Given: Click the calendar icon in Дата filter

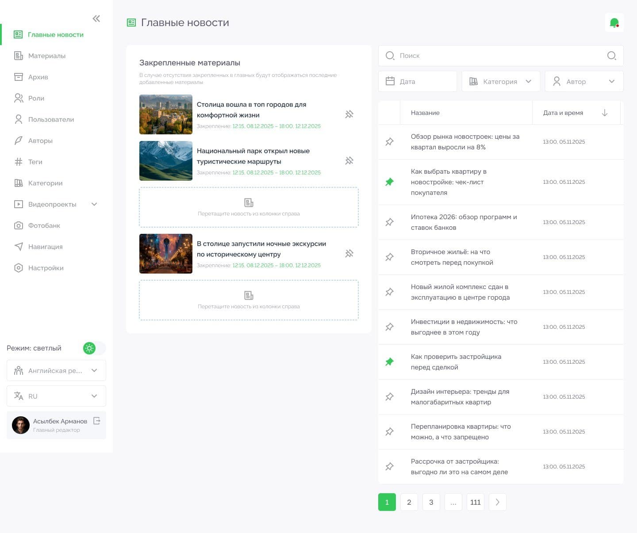Looking at the screenshot, I should [x=390, y=81].
